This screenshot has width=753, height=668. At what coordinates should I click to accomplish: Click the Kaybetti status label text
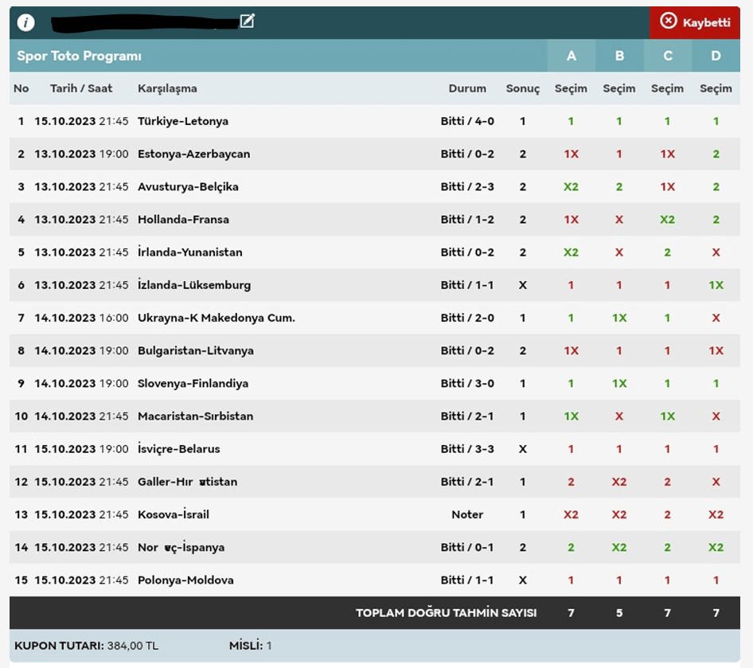pyautogui.click(x=706, y=22)
